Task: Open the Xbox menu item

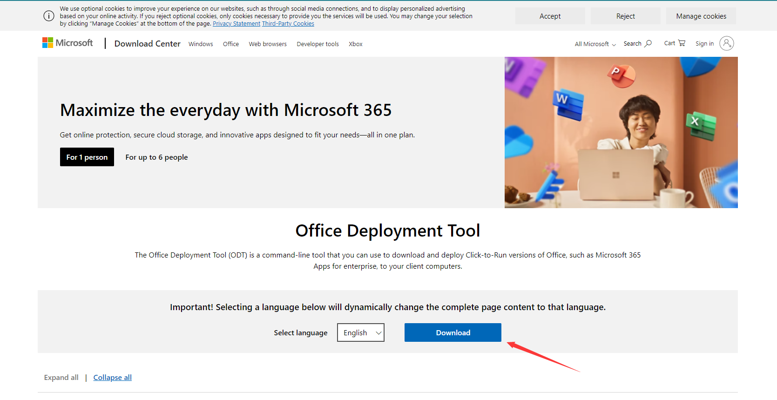Action: pyautogui.click(x=356, y=44)
